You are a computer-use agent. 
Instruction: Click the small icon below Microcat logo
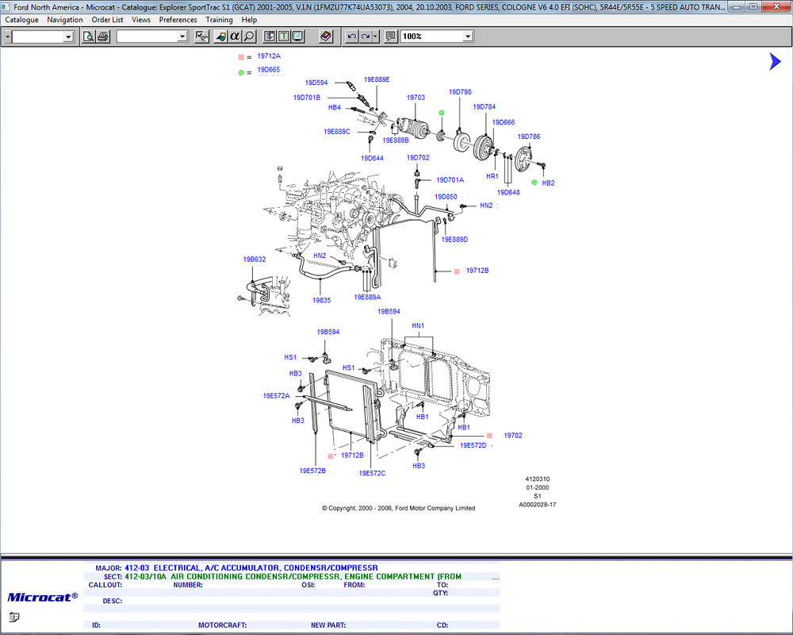(x=14, y=617)
